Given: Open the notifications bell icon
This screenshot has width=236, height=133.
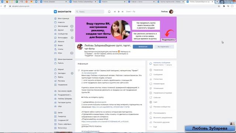Looking at the screenshot, I should 109,11.
